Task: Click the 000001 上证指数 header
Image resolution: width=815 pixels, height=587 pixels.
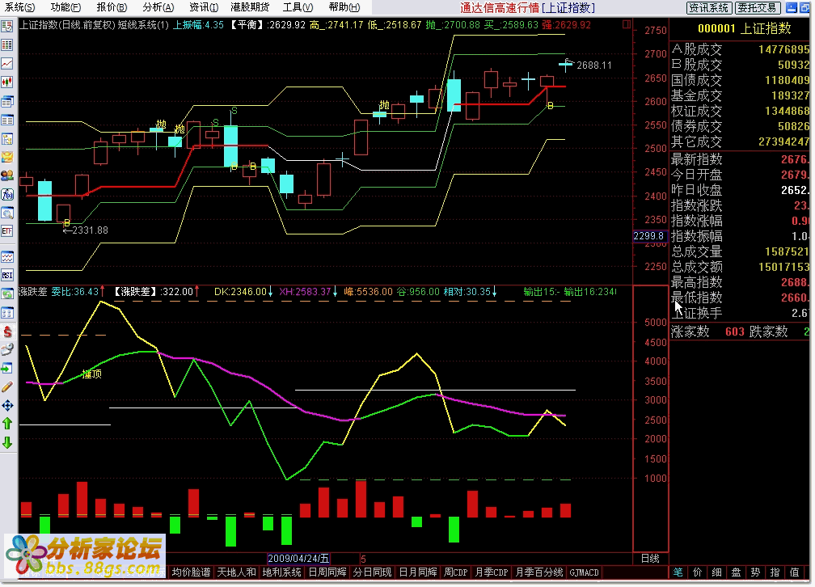Action: click(x=744, y=29)
